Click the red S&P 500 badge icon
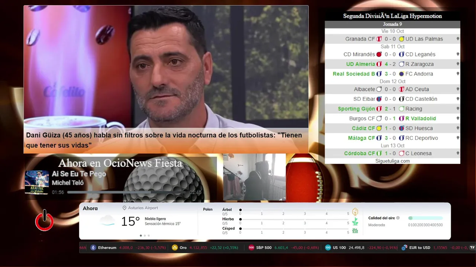The width and height of the screenshot is (476, 267). coord(251,247)
